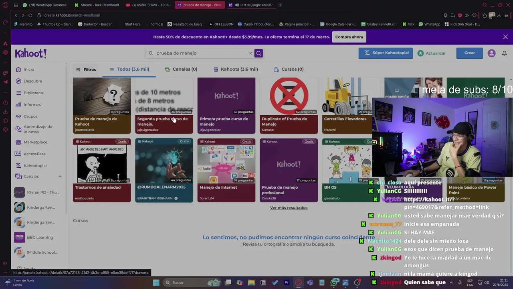Switch to the WhatsApp Business browser tab
The height and width of the screenshot is (289, 513).
point(45,5)
